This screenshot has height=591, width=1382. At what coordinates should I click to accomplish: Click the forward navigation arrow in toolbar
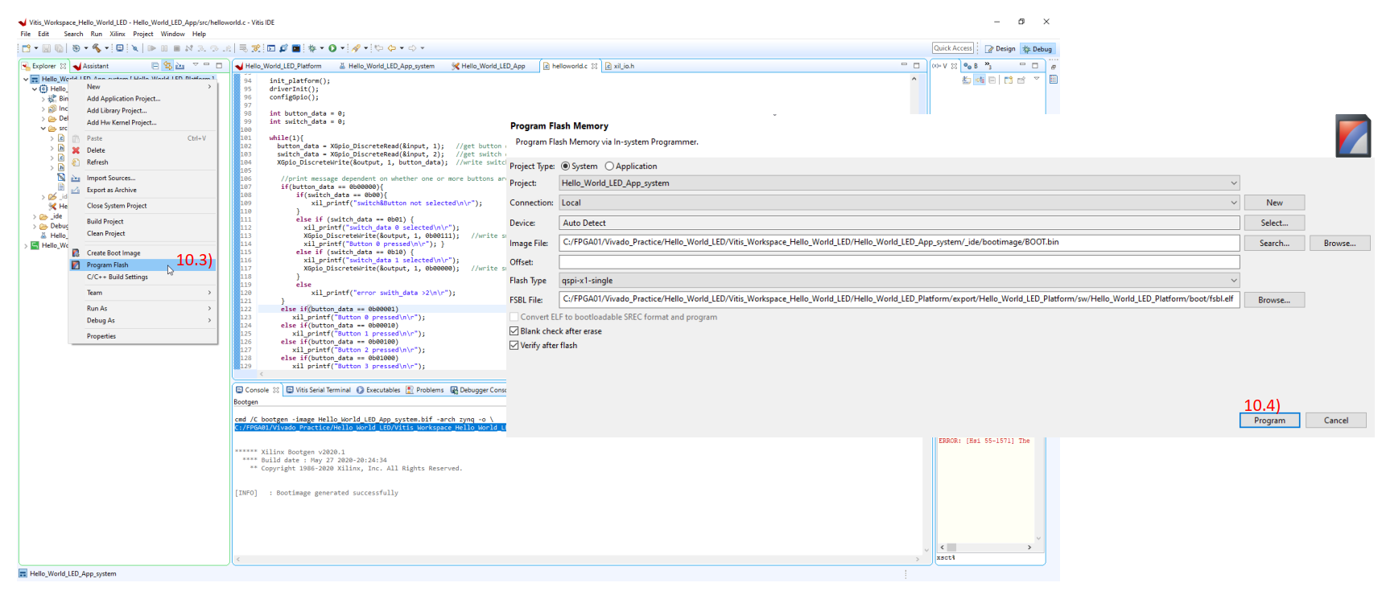[412, 48]
